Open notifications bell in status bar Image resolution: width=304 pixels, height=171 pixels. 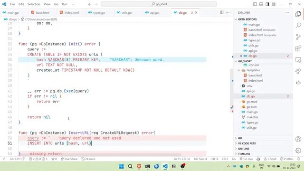coord(299,159)
